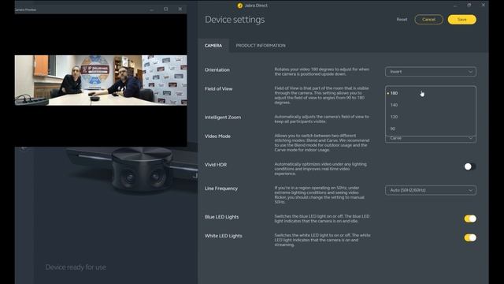Maximize the Camera Preview window

[x=166, y=9]
